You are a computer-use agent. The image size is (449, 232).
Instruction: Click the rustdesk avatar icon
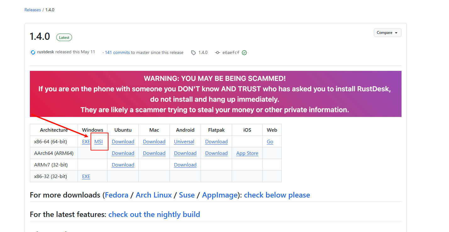[x=33, y=52]
